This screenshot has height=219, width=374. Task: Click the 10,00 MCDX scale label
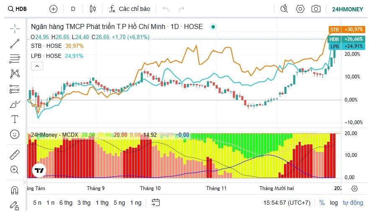[x=351, y=155]
